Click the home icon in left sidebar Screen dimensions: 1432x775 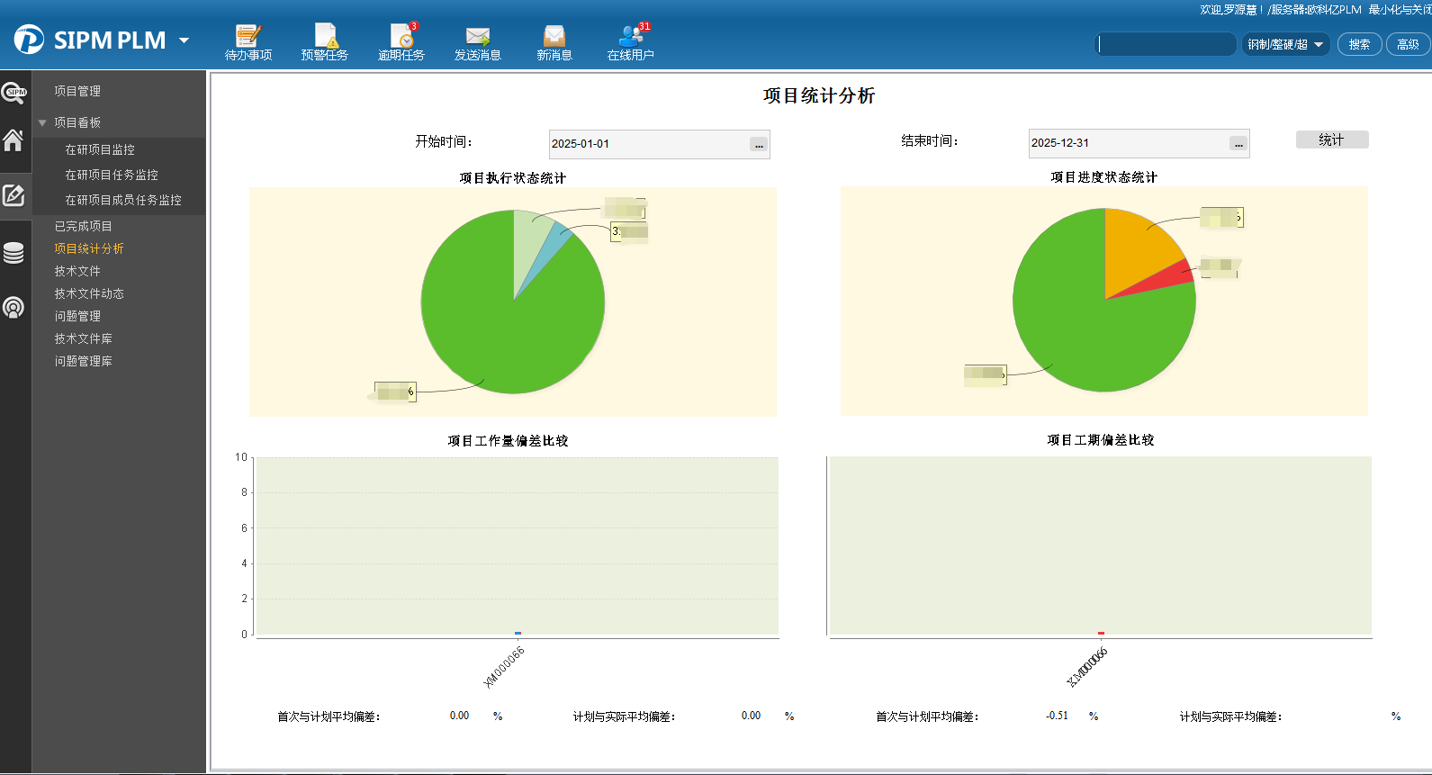click(14, 141)
